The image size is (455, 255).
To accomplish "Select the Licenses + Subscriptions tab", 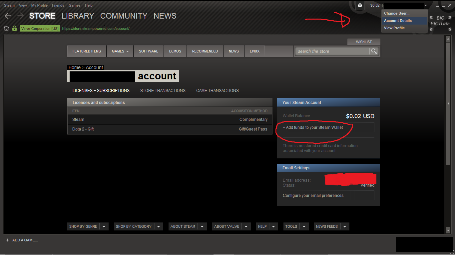I will (x=101, y=90).
